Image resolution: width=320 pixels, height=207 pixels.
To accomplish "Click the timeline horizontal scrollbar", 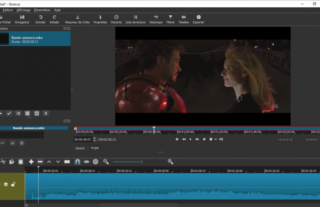I will click(x=138, y=205).
